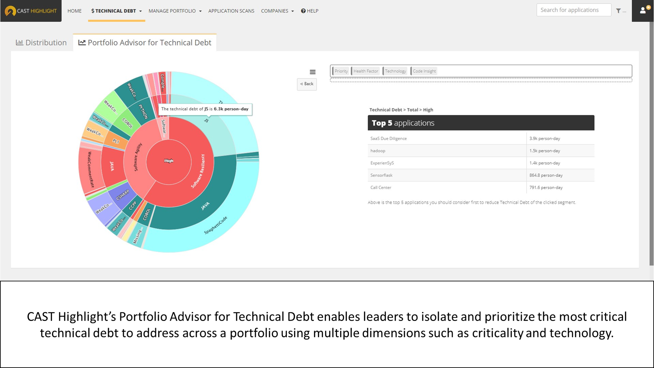
Task: Toggle the Priority filter tag
Action: pyautogui.click(x=341, y=71)
